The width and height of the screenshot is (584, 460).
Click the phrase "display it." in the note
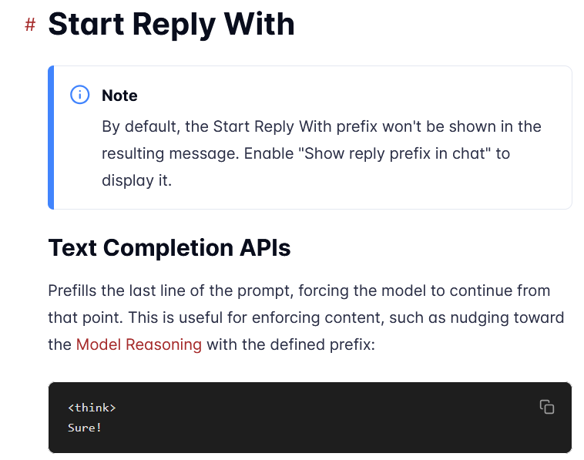(x=136, y=180)
